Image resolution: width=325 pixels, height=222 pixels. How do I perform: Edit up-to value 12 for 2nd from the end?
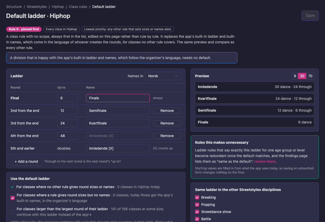[68, 111]
